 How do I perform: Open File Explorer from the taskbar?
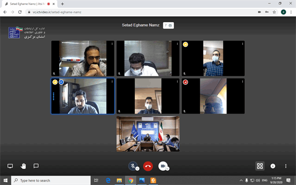tap(119, 181)
